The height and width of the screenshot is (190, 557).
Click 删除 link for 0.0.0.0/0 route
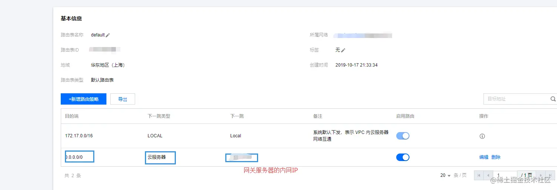(x=496, y=157)
